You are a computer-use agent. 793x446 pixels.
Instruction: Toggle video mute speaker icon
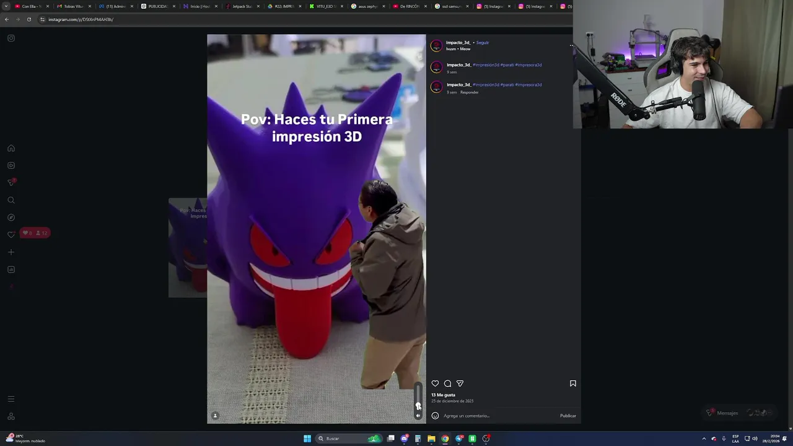(418, 416)
